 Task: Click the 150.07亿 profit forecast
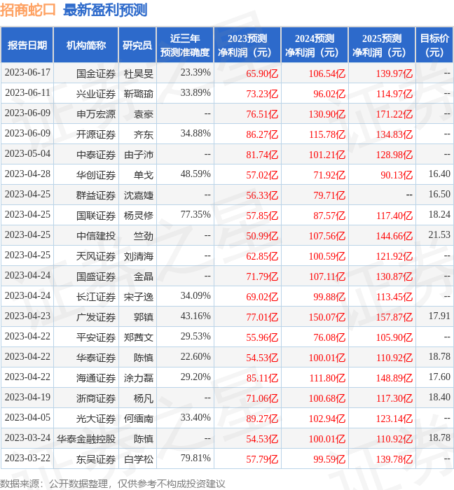pyautogui.click(x=327, y=318)
